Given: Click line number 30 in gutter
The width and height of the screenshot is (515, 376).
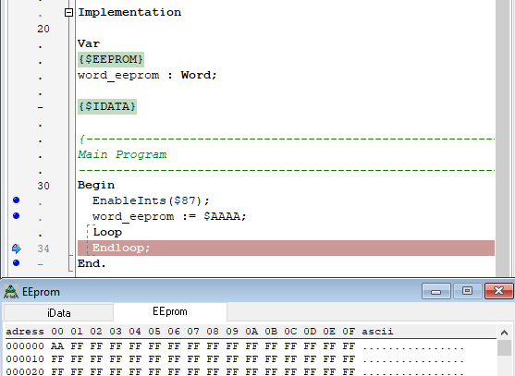Looking at the screenshot, I should point(43,186).
